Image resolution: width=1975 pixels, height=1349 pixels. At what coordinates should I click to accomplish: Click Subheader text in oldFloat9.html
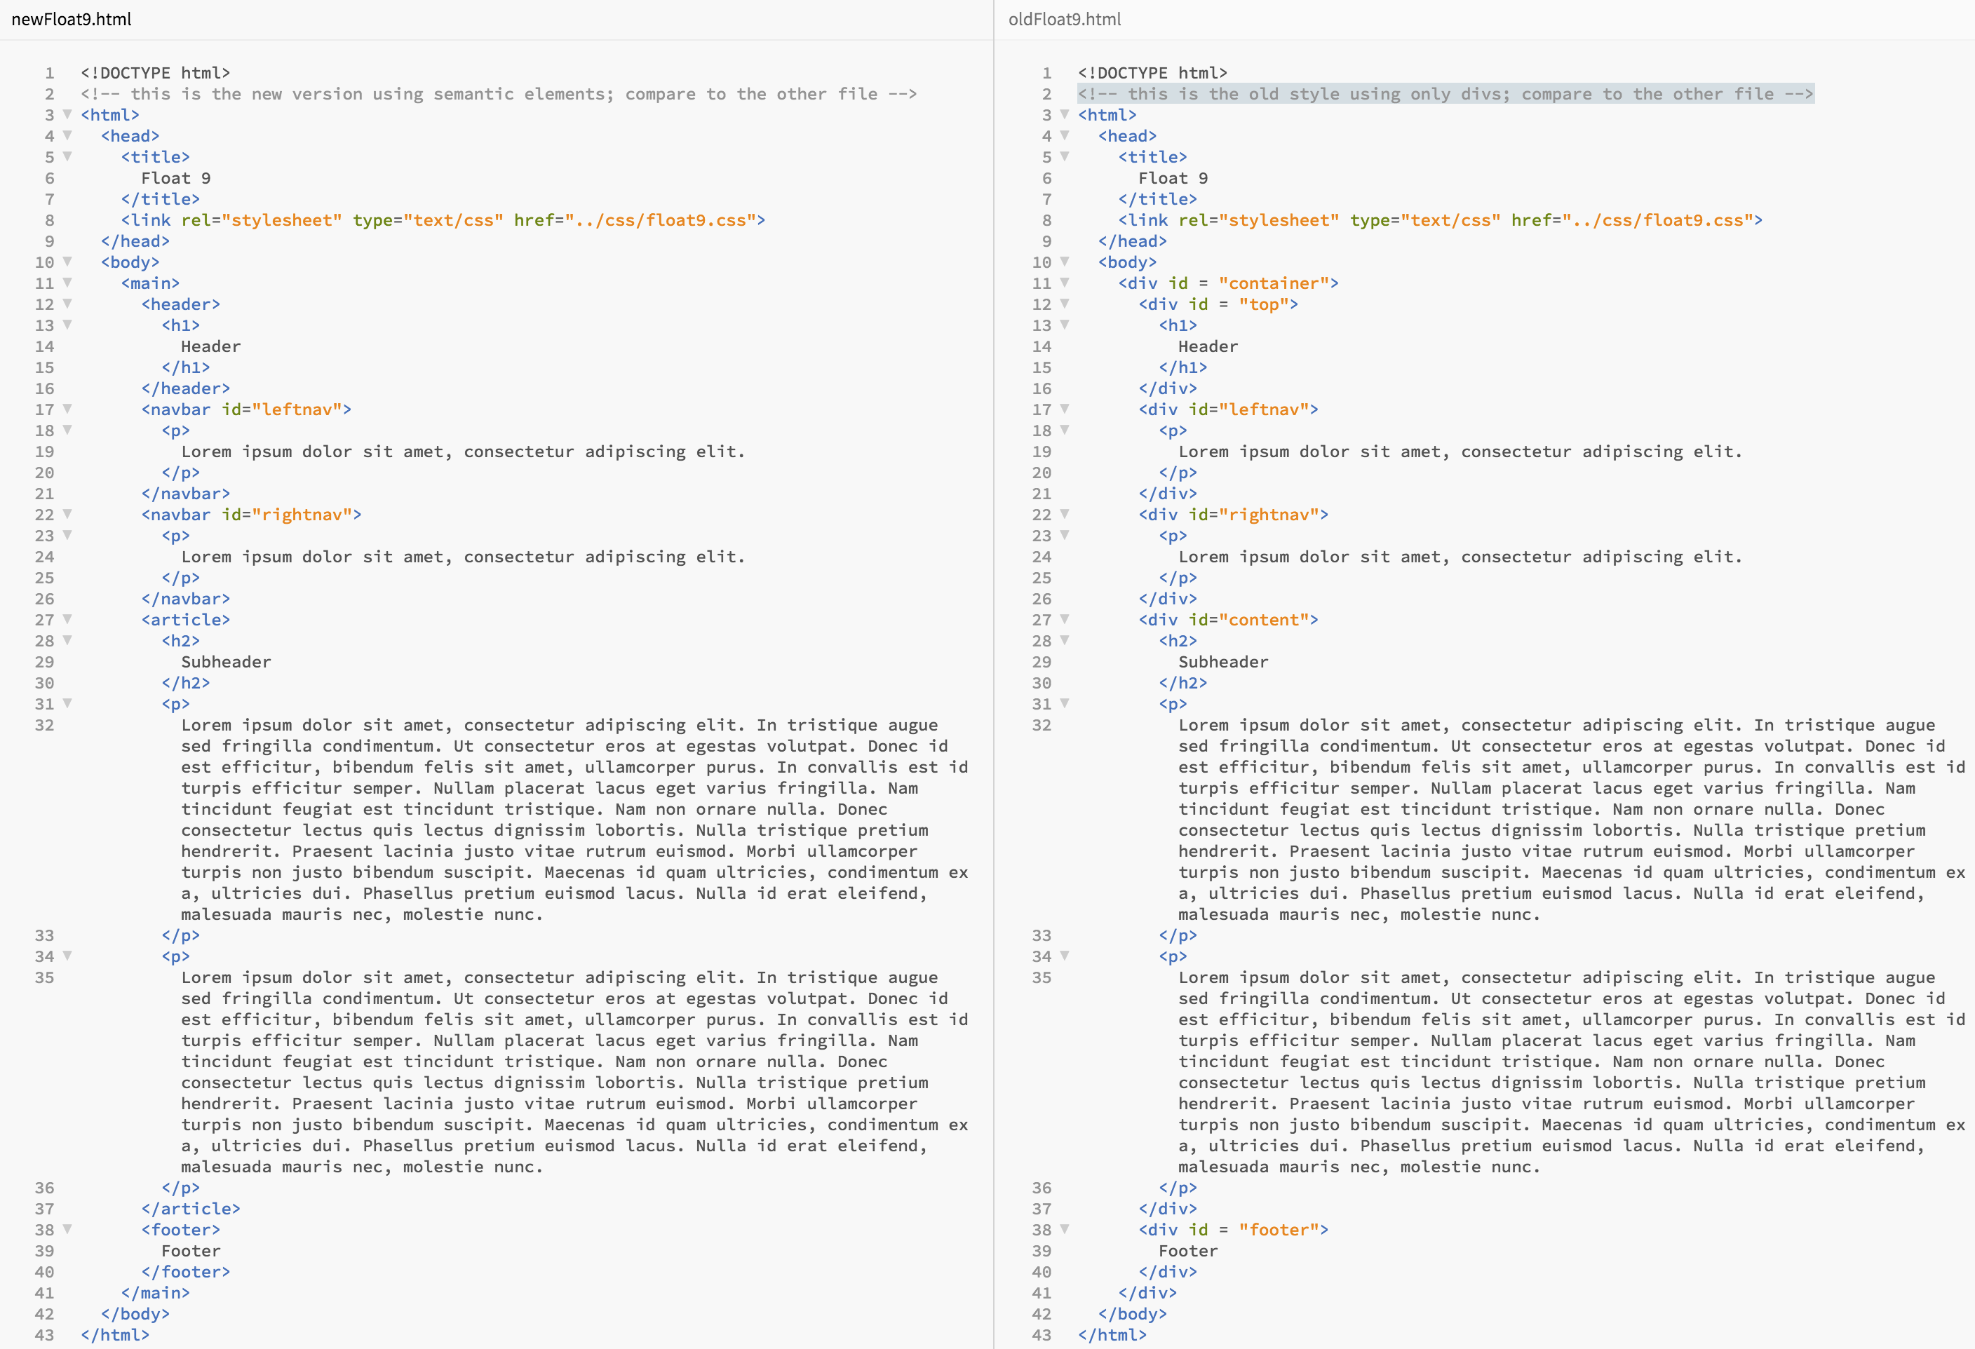(x=1223, y=662)
